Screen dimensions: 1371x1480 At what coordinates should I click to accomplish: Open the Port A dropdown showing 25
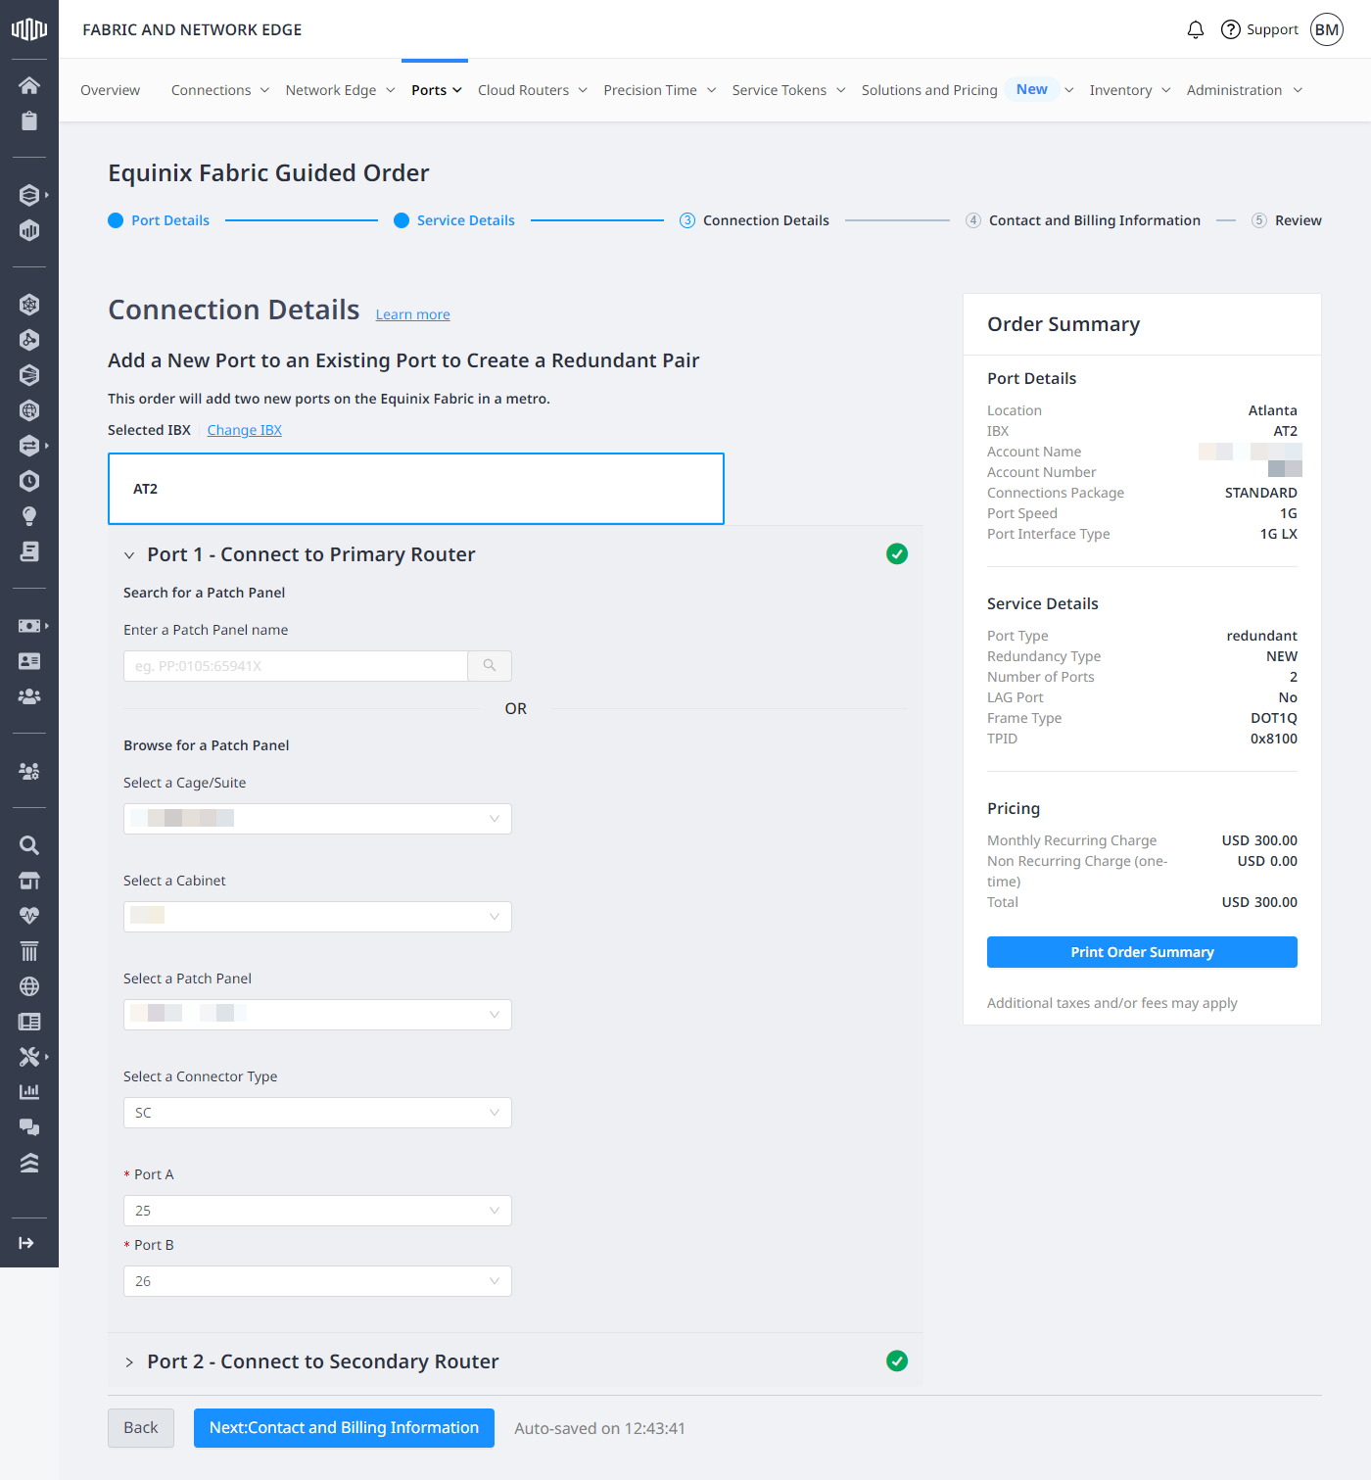[317, 1211]
